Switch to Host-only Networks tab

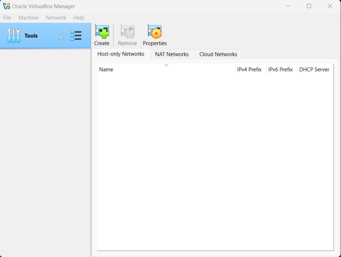(x=121, y=54)
